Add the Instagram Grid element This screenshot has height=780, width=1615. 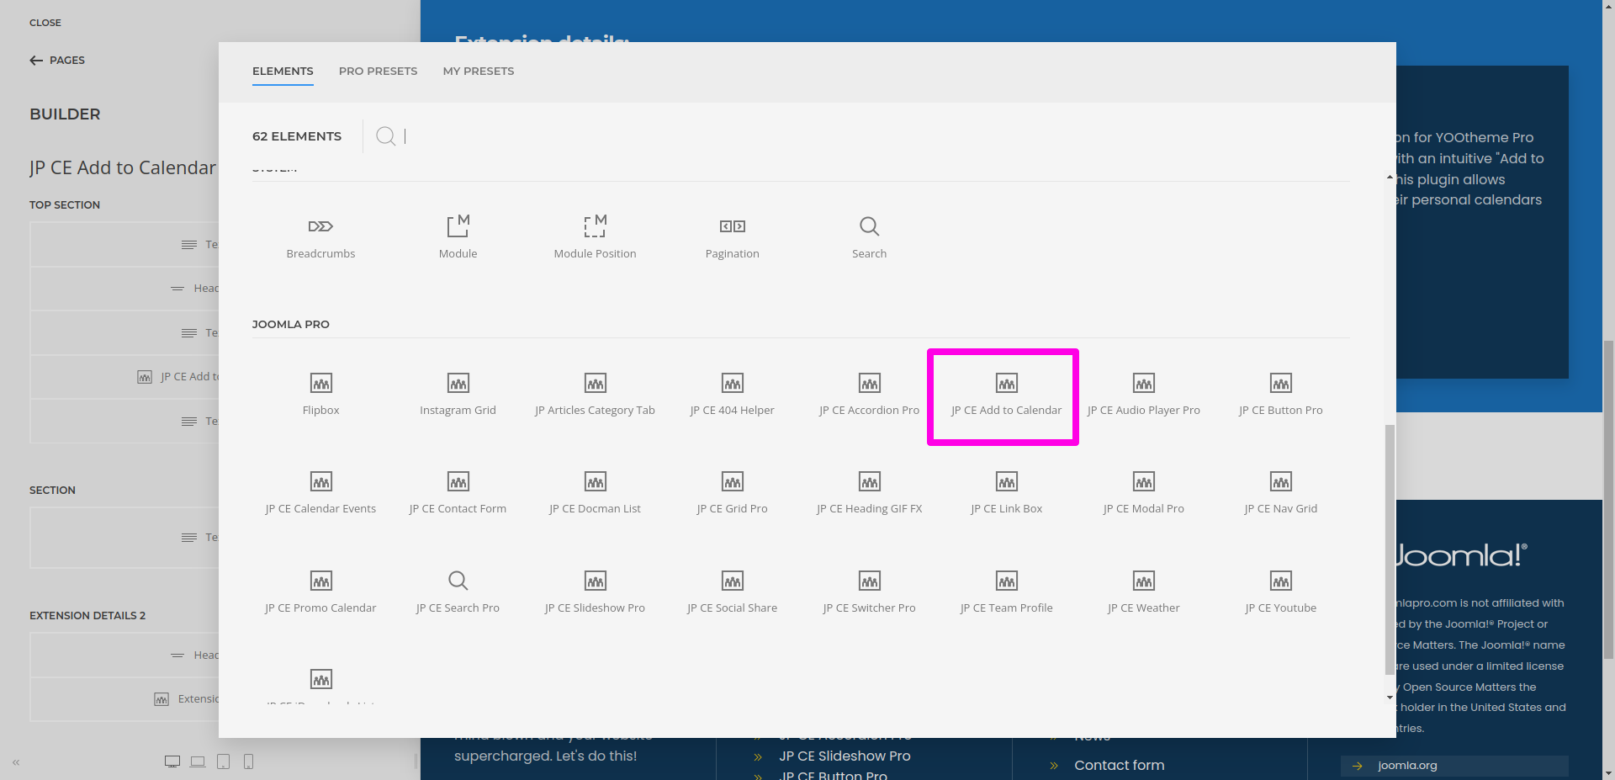pyautogui.click(x=458, y=395)
